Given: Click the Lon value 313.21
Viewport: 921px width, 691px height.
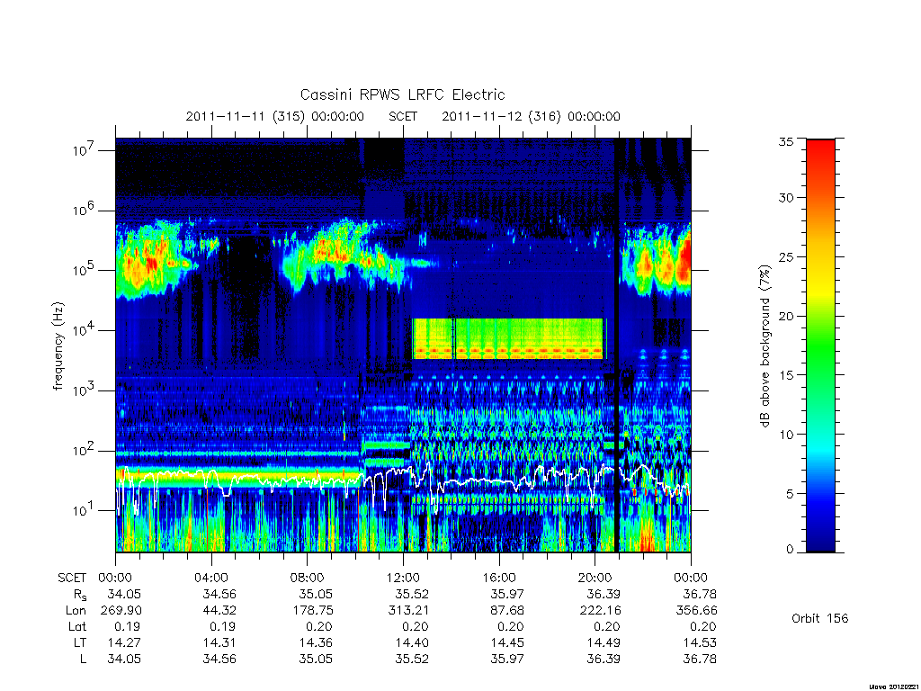Looking at the screenshot, I should click(410, 611).
